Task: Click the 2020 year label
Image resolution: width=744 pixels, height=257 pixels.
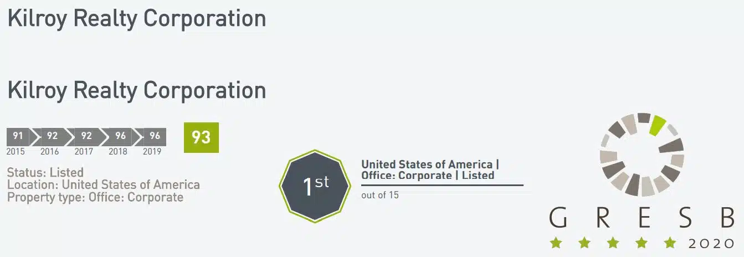Action: click(712, 244)
